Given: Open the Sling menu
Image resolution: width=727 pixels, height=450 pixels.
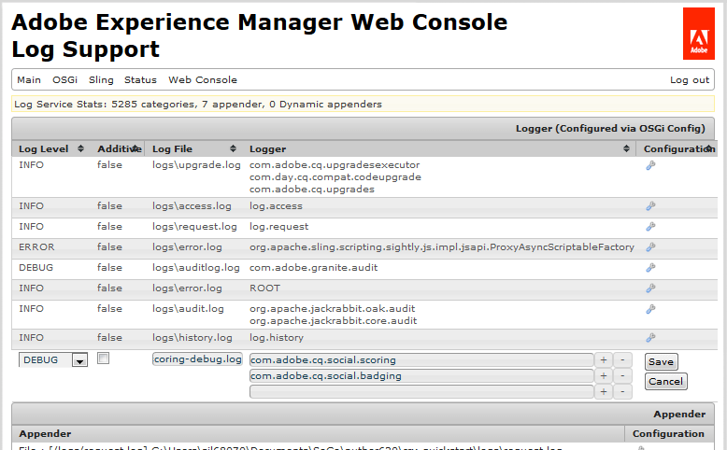Looking at the screenshot, I should pyautogui.click(x=101, y=80).
